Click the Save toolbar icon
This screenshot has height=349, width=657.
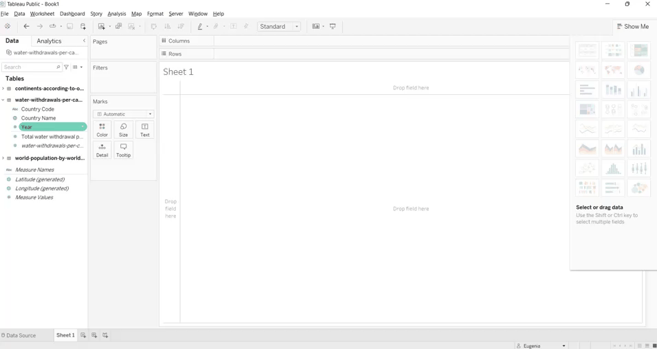tap(70, 26)
